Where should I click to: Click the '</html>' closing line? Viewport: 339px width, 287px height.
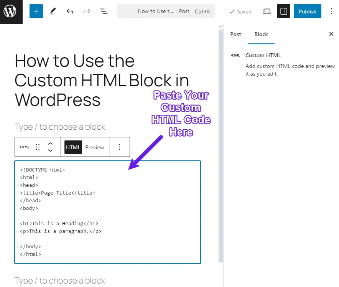(30, 254)
